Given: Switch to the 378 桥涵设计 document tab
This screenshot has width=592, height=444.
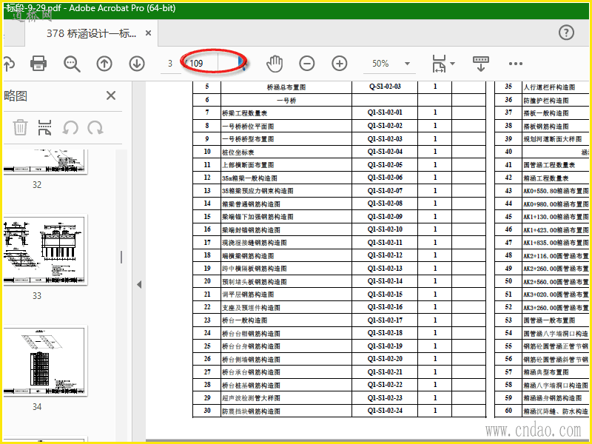Looking at the screenshot, I should click(91, 33).
